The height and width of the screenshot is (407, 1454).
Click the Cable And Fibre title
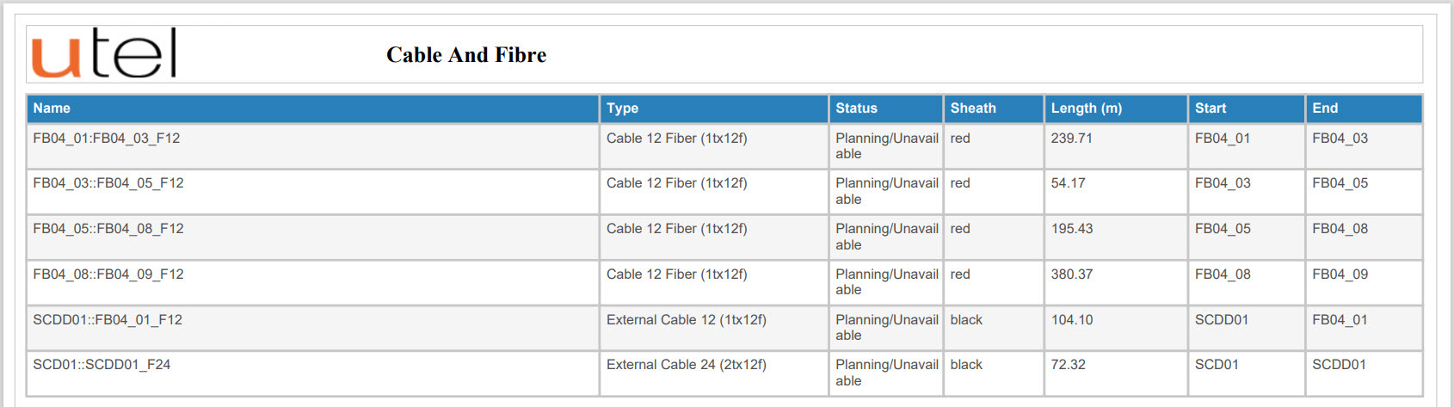(x=466, y=55)
